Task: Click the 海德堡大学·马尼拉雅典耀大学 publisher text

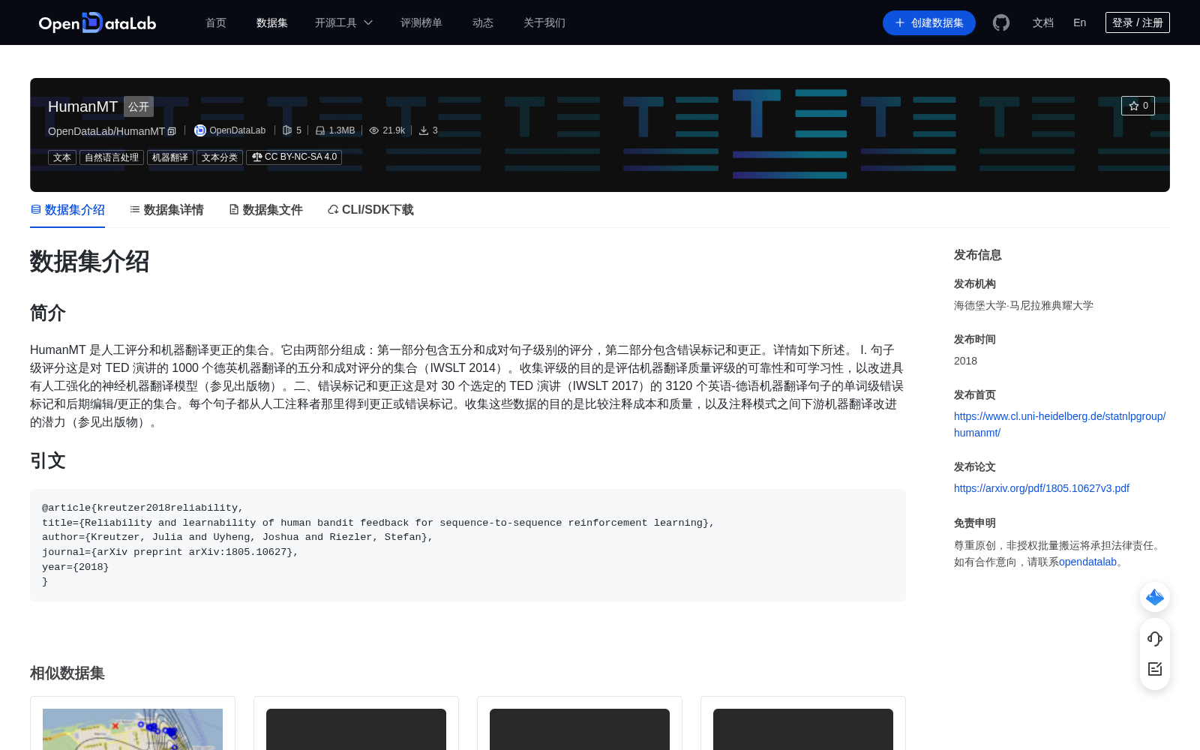Action: 1024,305
